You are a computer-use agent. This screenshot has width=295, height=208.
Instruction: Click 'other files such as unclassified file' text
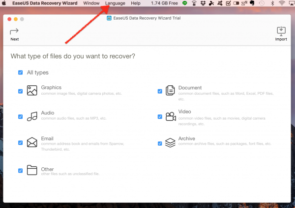(70, 174)
